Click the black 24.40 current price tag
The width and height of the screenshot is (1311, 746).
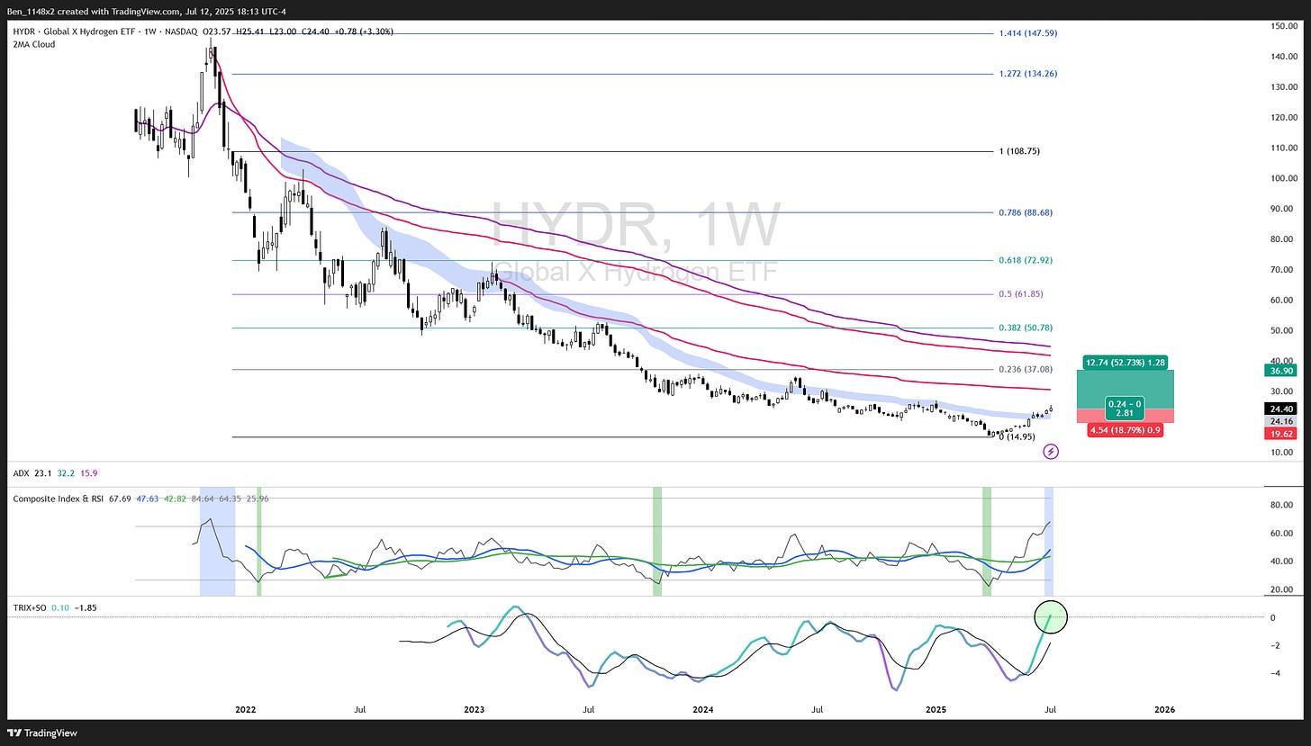pyautogui.click(x=1281, y=408)
